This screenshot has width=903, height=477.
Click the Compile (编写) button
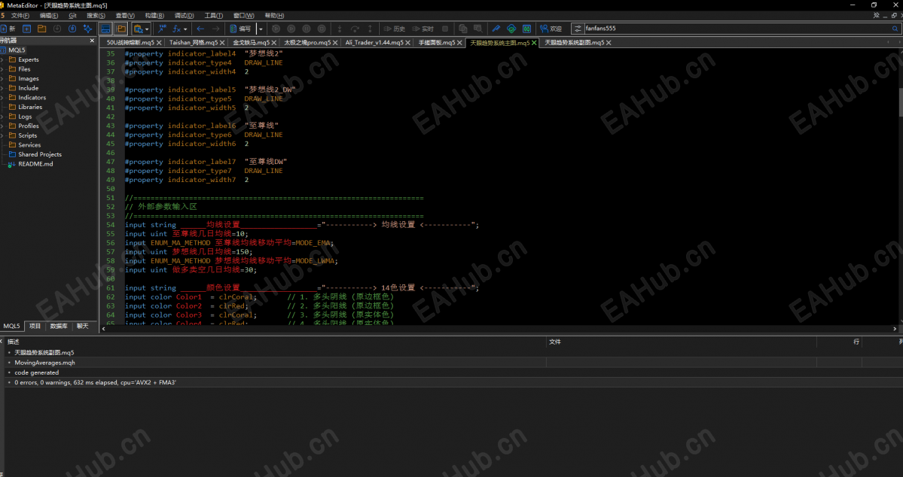point(240,28)
